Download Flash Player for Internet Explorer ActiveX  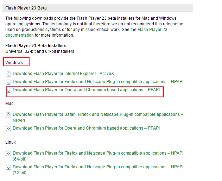pos(63,74)
